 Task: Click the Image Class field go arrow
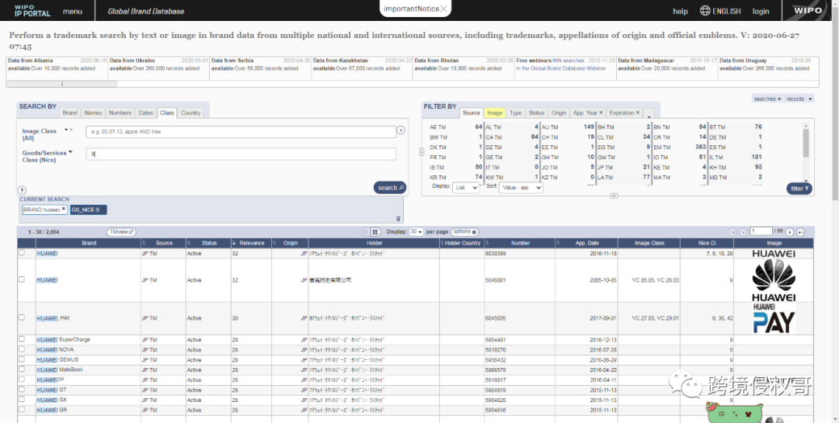point(400,130)
